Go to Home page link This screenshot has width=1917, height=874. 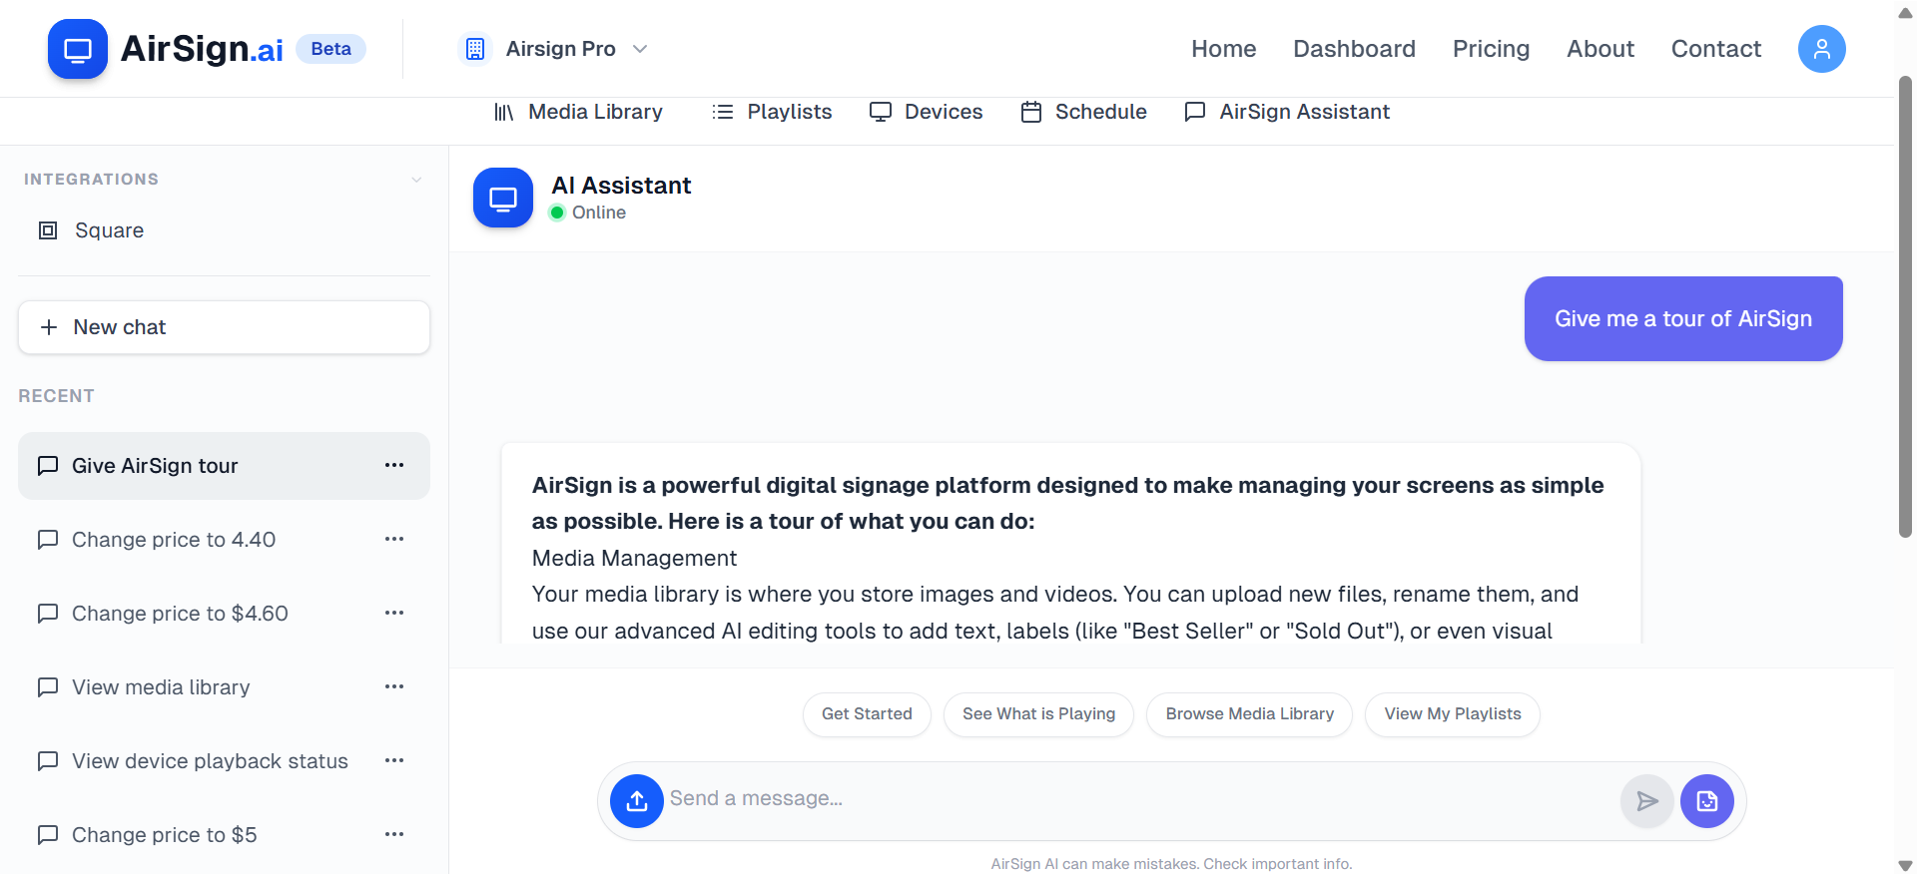1223,49
